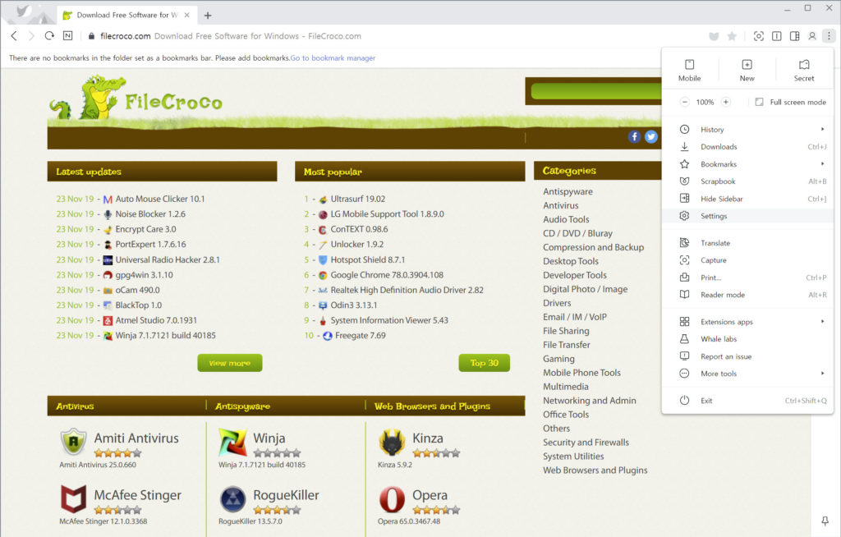Open the user profile icon
The width and height of the screenshot is (841, 537).
812,36
